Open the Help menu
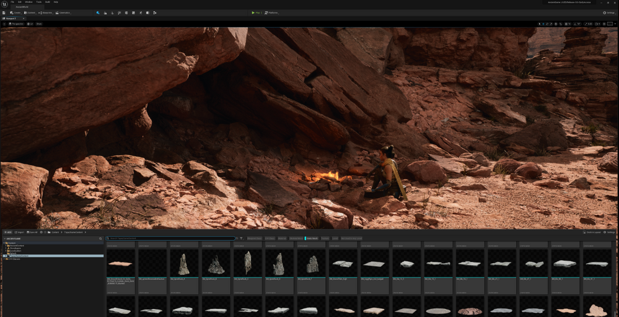The height and width of the screenshot is (317, 619). point(56,2)
